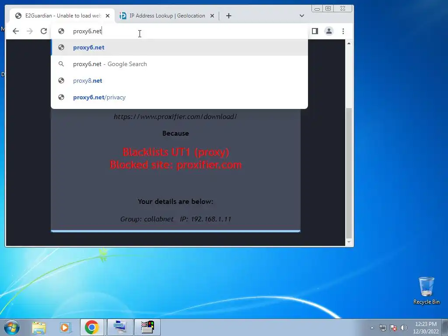Open the Chrome side panel
This screenshot has width=448, height=336.
click(315, 31)
